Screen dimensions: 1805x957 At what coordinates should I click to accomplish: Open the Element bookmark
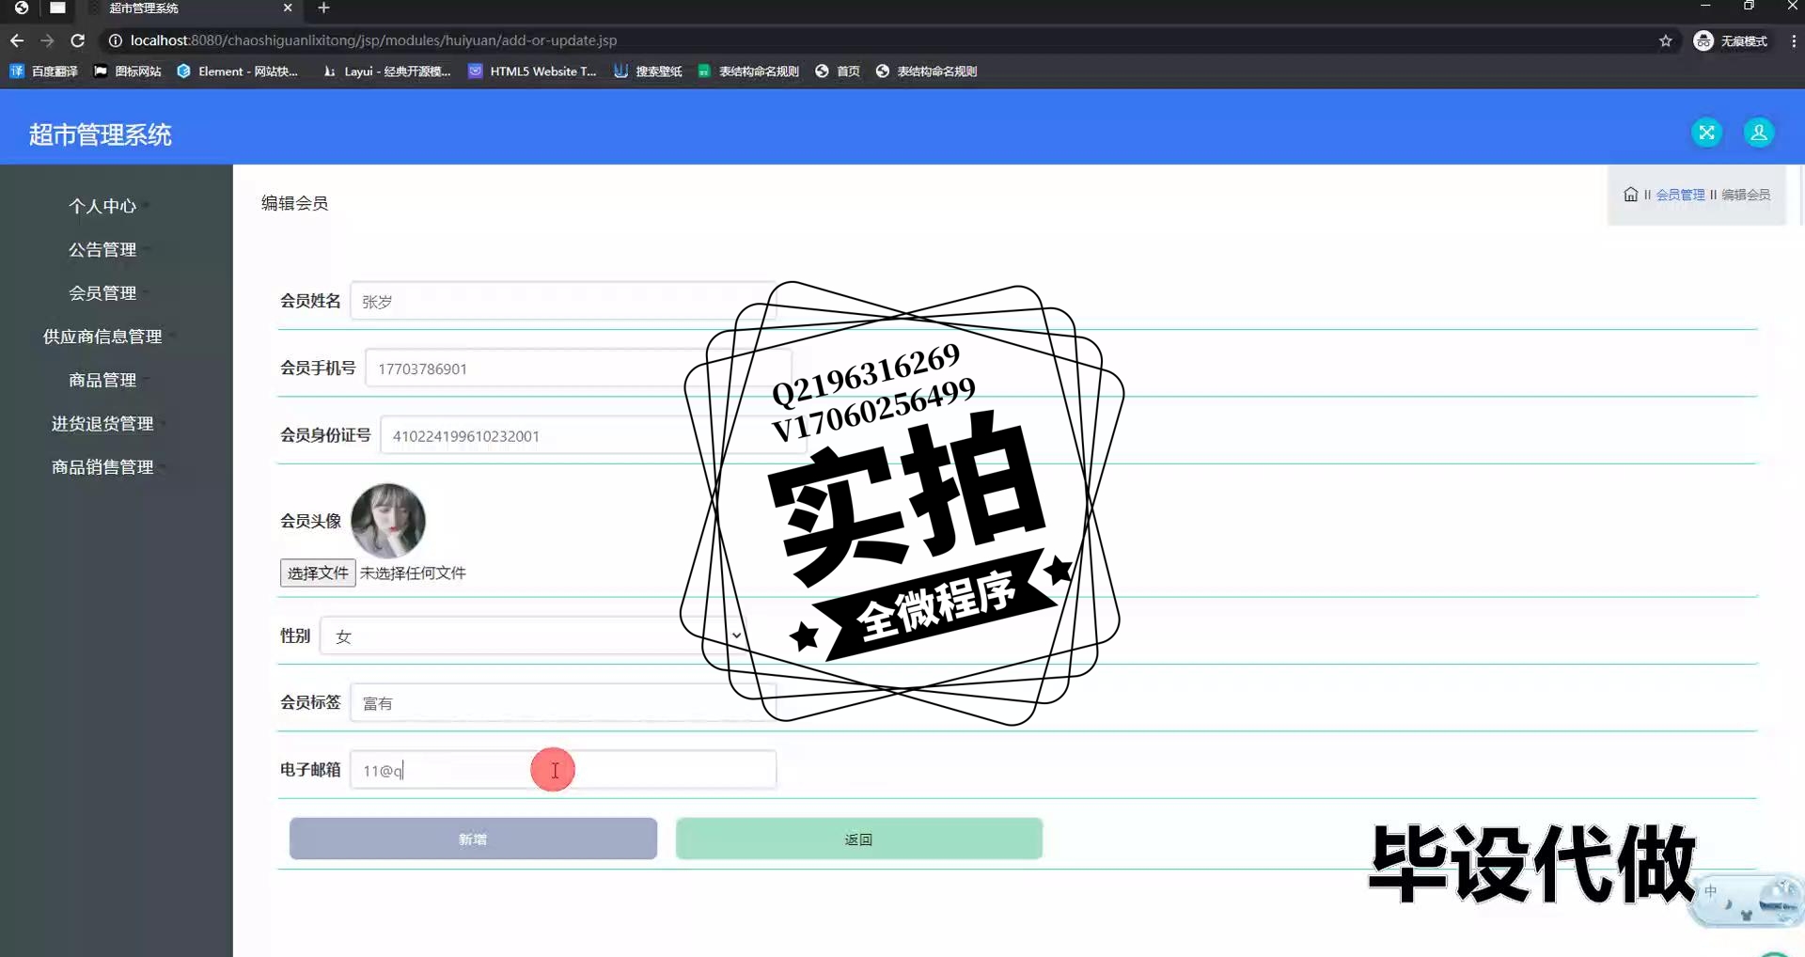(x=237, y=71)
